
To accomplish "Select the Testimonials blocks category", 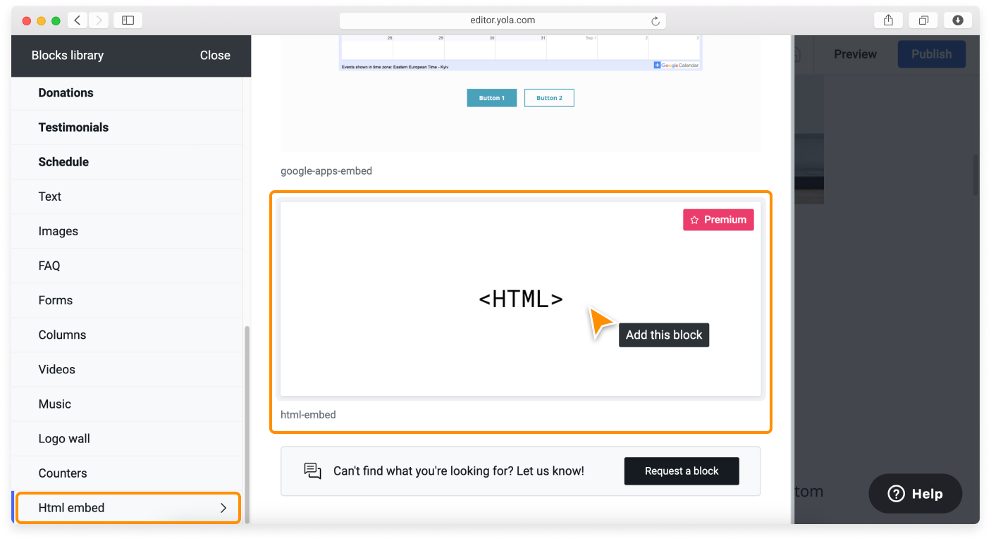I will pyautogui.click(x=73, y=127).
